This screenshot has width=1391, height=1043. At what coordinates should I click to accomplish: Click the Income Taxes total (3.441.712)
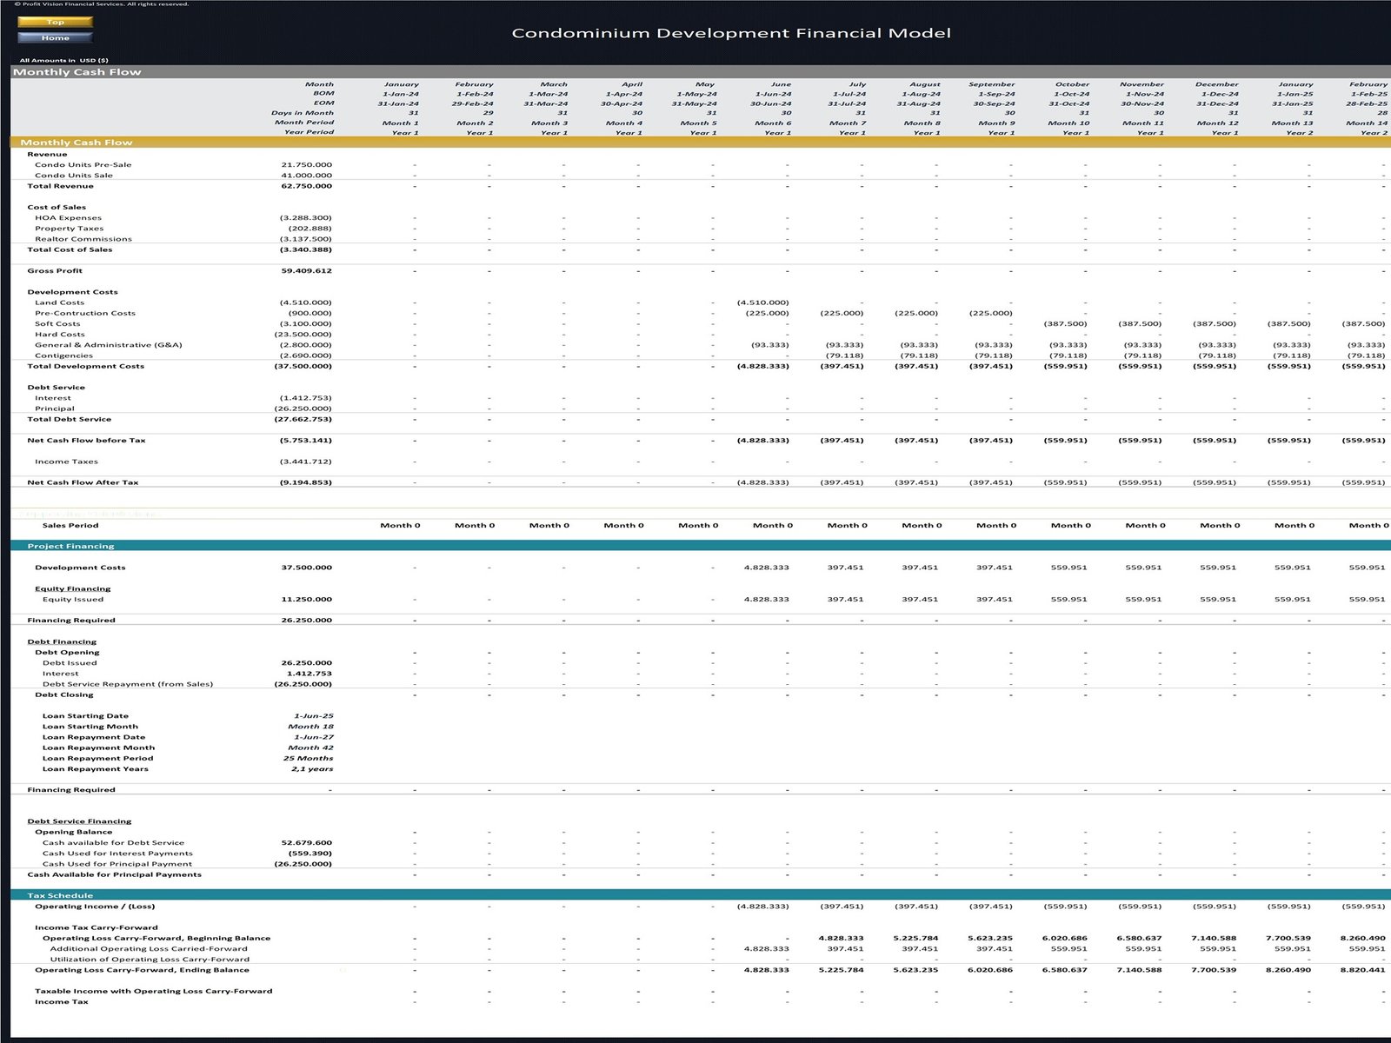click(x=305, y=462)
